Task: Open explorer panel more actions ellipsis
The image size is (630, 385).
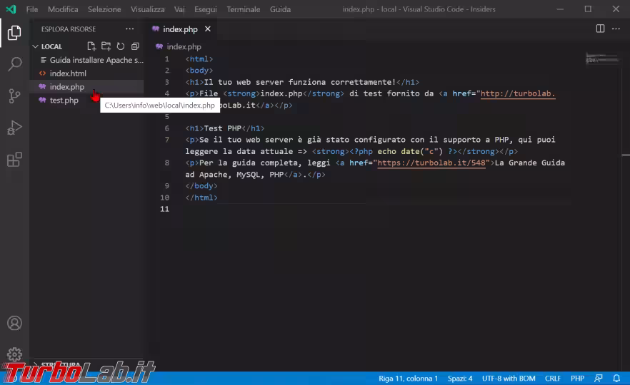Action: point(129,29)
